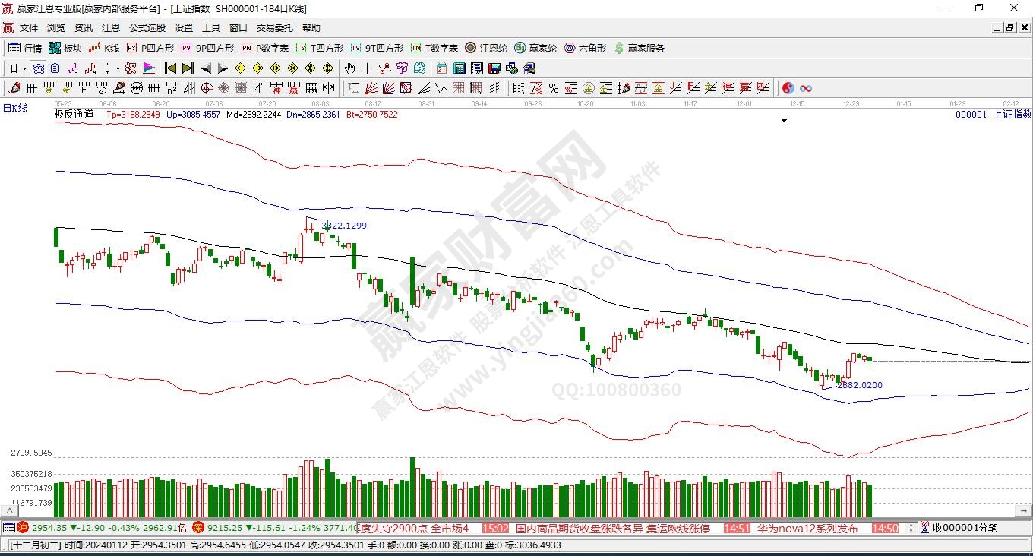The height and width of the screenshot is (556, 1033).
Task: Expand the candlestick style dropdown arrow
Action: tap(118, 68)
